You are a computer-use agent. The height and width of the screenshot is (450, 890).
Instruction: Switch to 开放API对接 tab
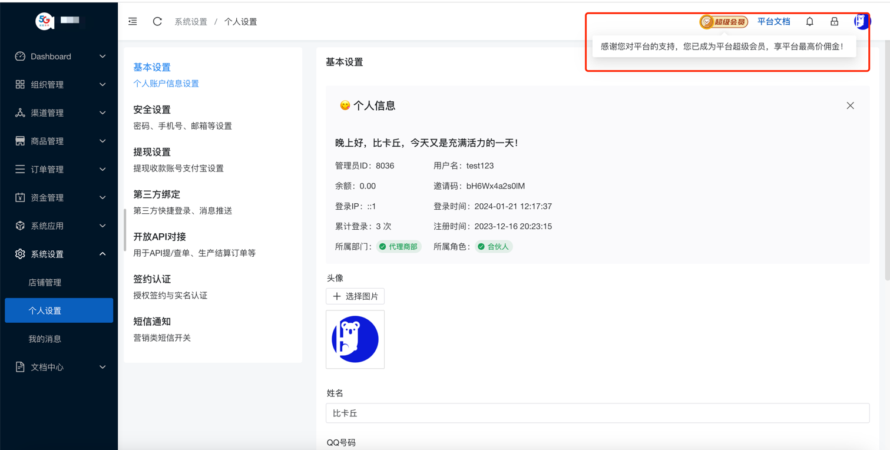click(160, 237)
